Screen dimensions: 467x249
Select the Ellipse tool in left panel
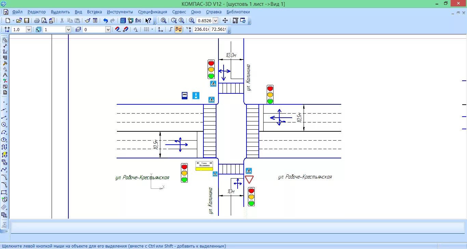click(4, 140)
